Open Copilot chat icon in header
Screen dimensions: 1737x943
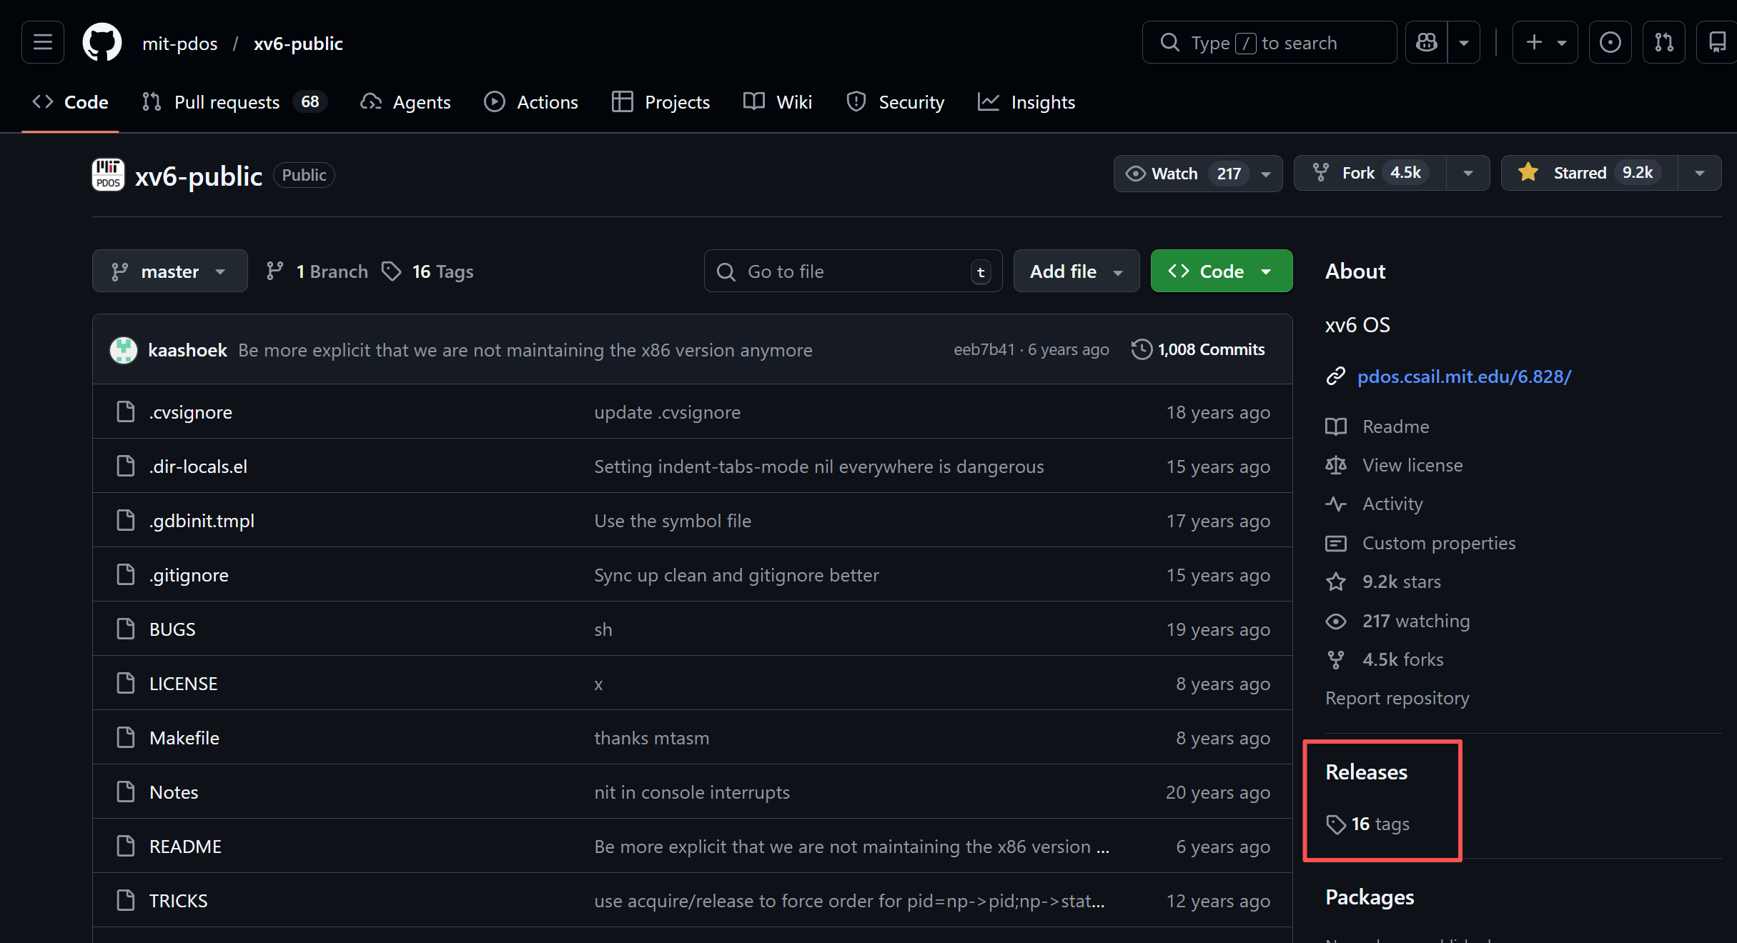click(1427, 43)
